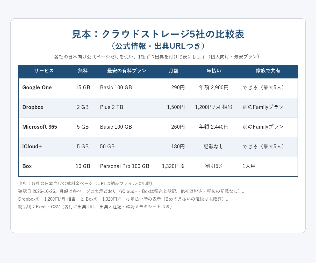The width and height of the screenshot is (316, 263).
Task: Click the 無料 column header
Action: point(83,71)
